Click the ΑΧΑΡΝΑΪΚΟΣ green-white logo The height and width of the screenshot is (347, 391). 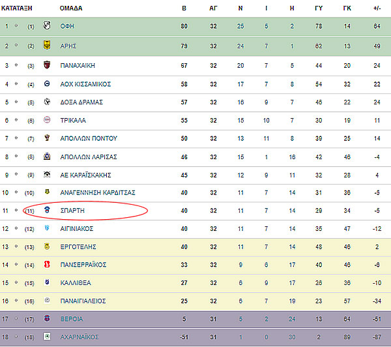pyautogui.click(x=47, y=337)
